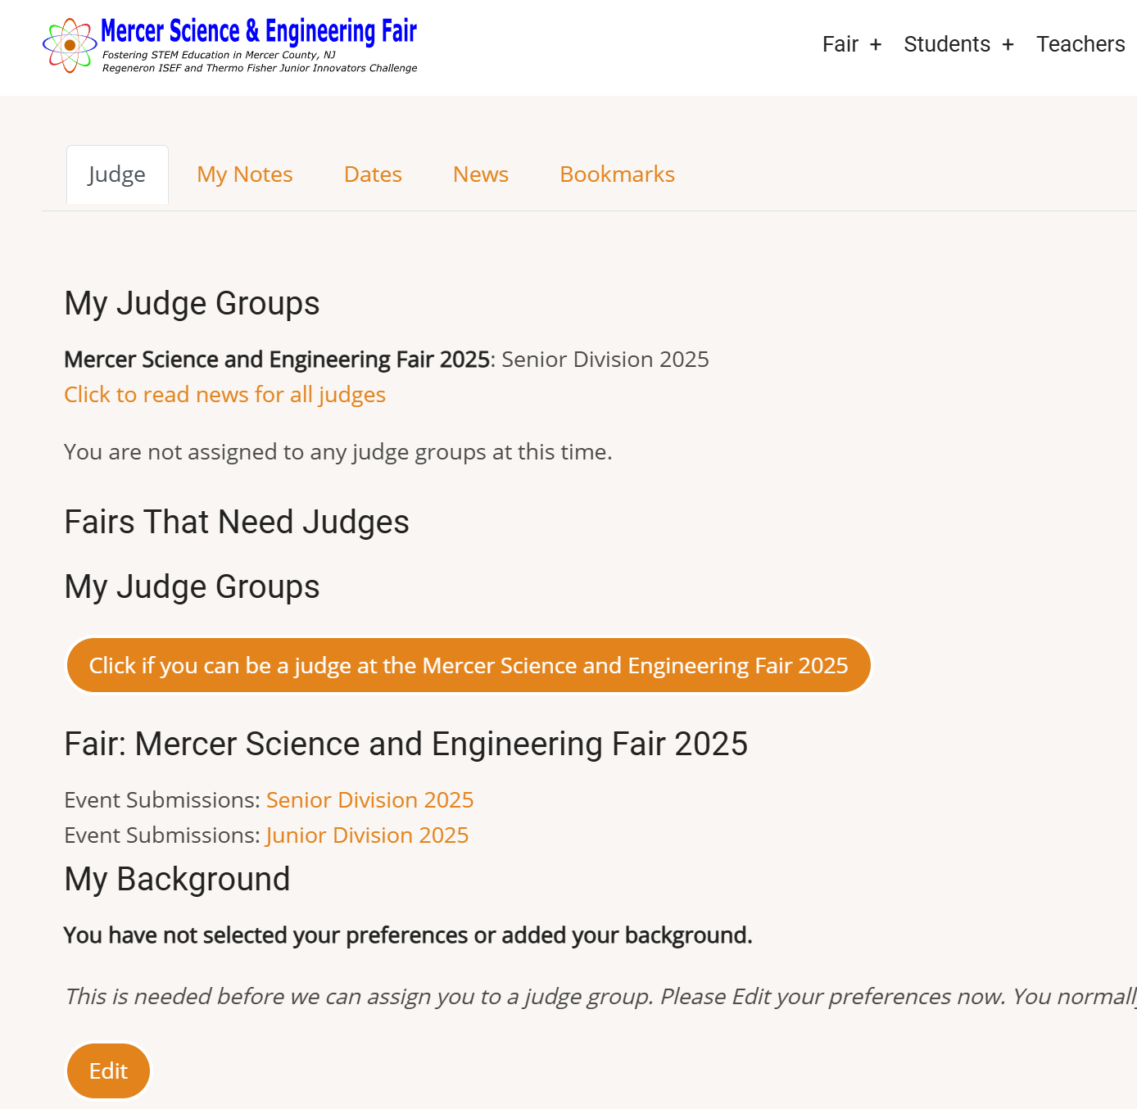
Task: Open the Bookmarks tab
Action: 618,174
